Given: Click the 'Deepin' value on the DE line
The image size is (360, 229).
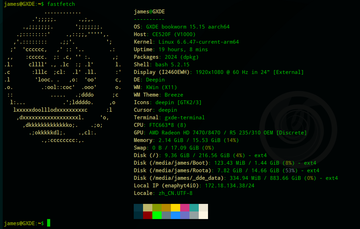Looking at the screenshot, I should [x=155, y=80].
